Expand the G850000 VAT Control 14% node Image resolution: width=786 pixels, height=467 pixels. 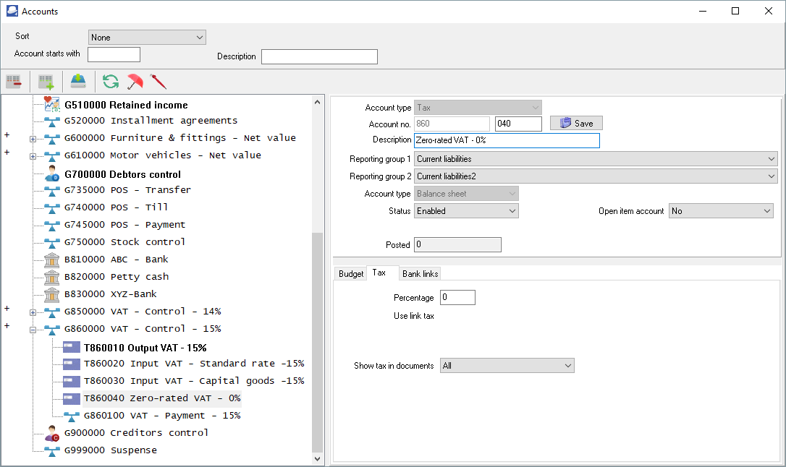point(33,312)
